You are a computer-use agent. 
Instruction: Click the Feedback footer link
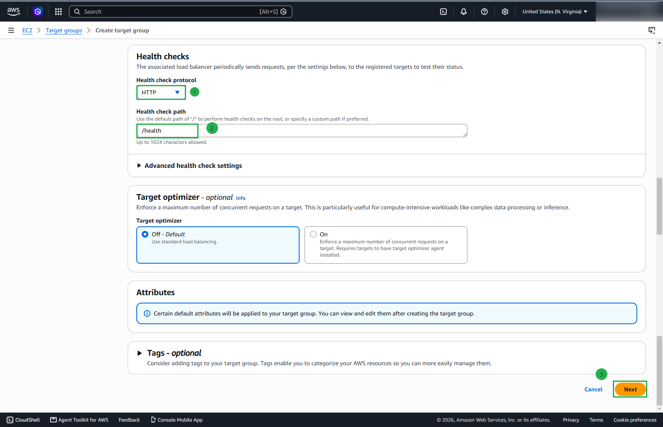click(129, 420)
